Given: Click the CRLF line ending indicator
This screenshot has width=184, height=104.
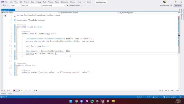Looking at the screenshot, I should (177, 90).
